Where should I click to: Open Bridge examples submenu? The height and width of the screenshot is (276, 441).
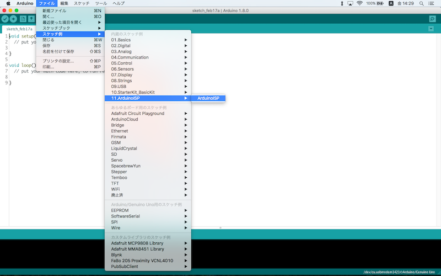(x=148, y=125)
